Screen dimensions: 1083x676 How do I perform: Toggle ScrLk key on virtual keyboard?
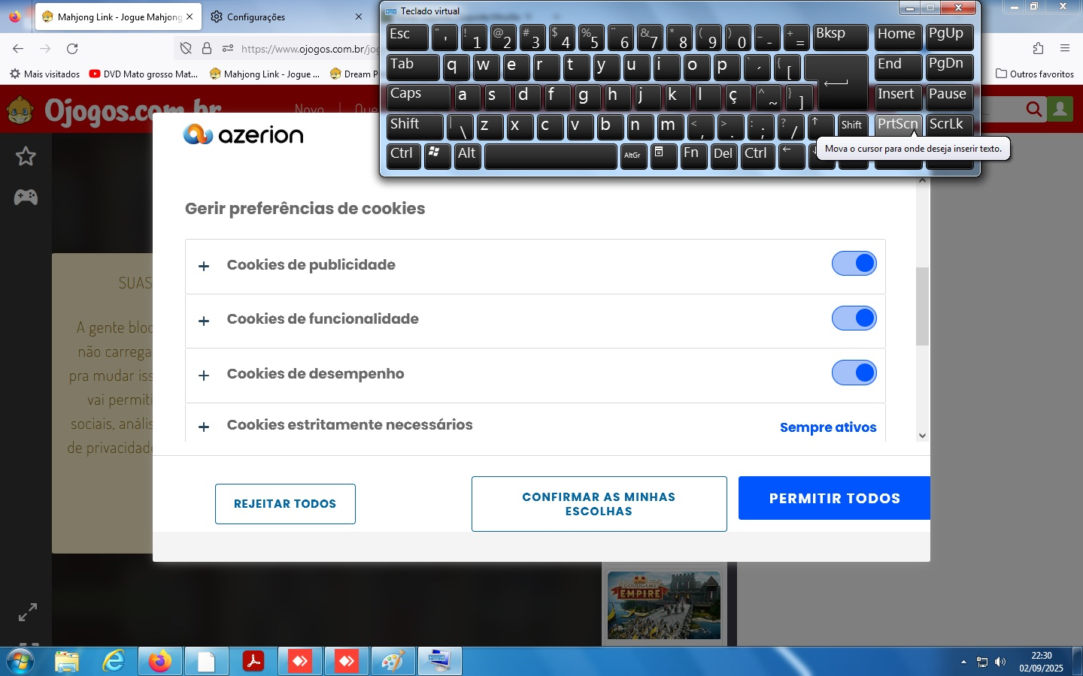pos(949,126)
